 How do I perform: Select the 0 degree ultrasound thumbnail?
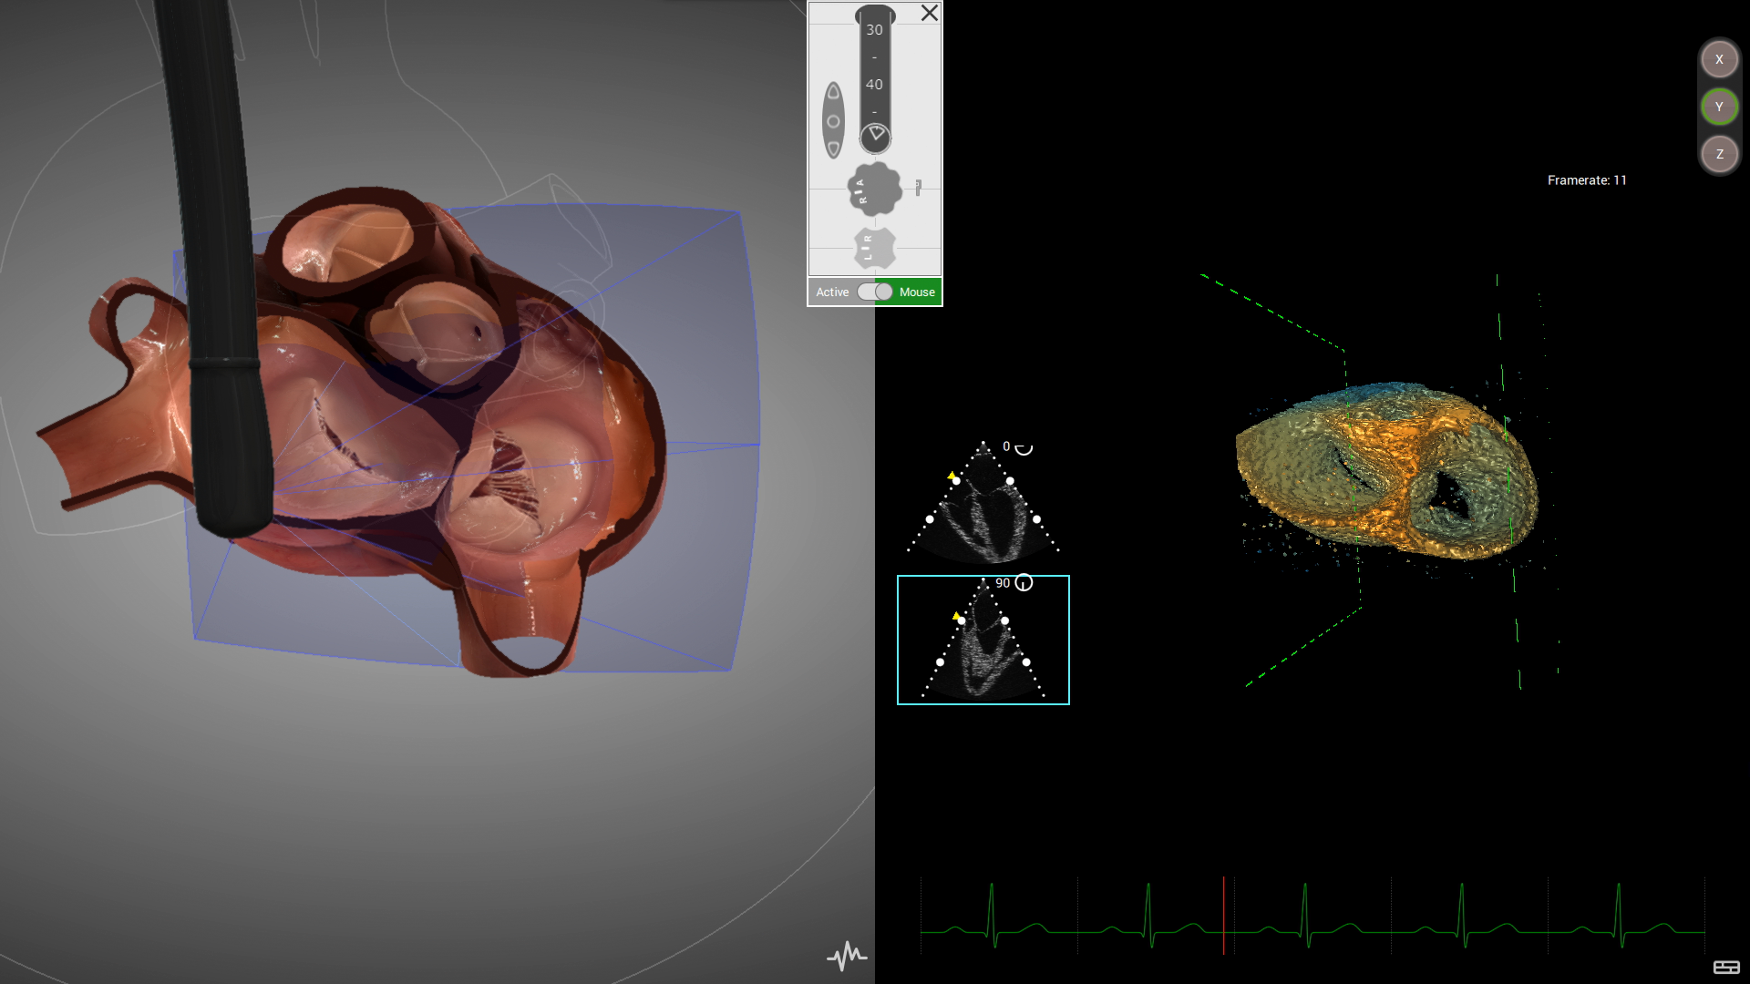tap(983, 501)
